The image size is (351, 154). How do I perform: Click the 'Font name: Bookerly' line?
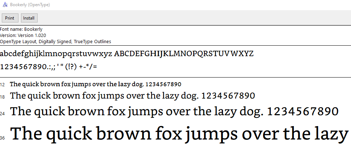[x=21, y=29]
